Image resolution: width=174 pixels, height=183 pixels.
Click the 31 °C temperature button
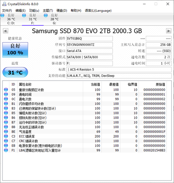15,72
